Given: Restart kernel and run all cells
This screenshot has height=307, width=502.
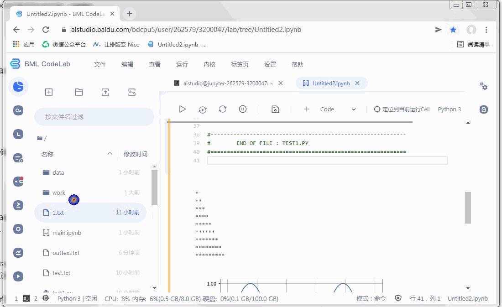Looking at the screenshot, I should click(203, 109).
